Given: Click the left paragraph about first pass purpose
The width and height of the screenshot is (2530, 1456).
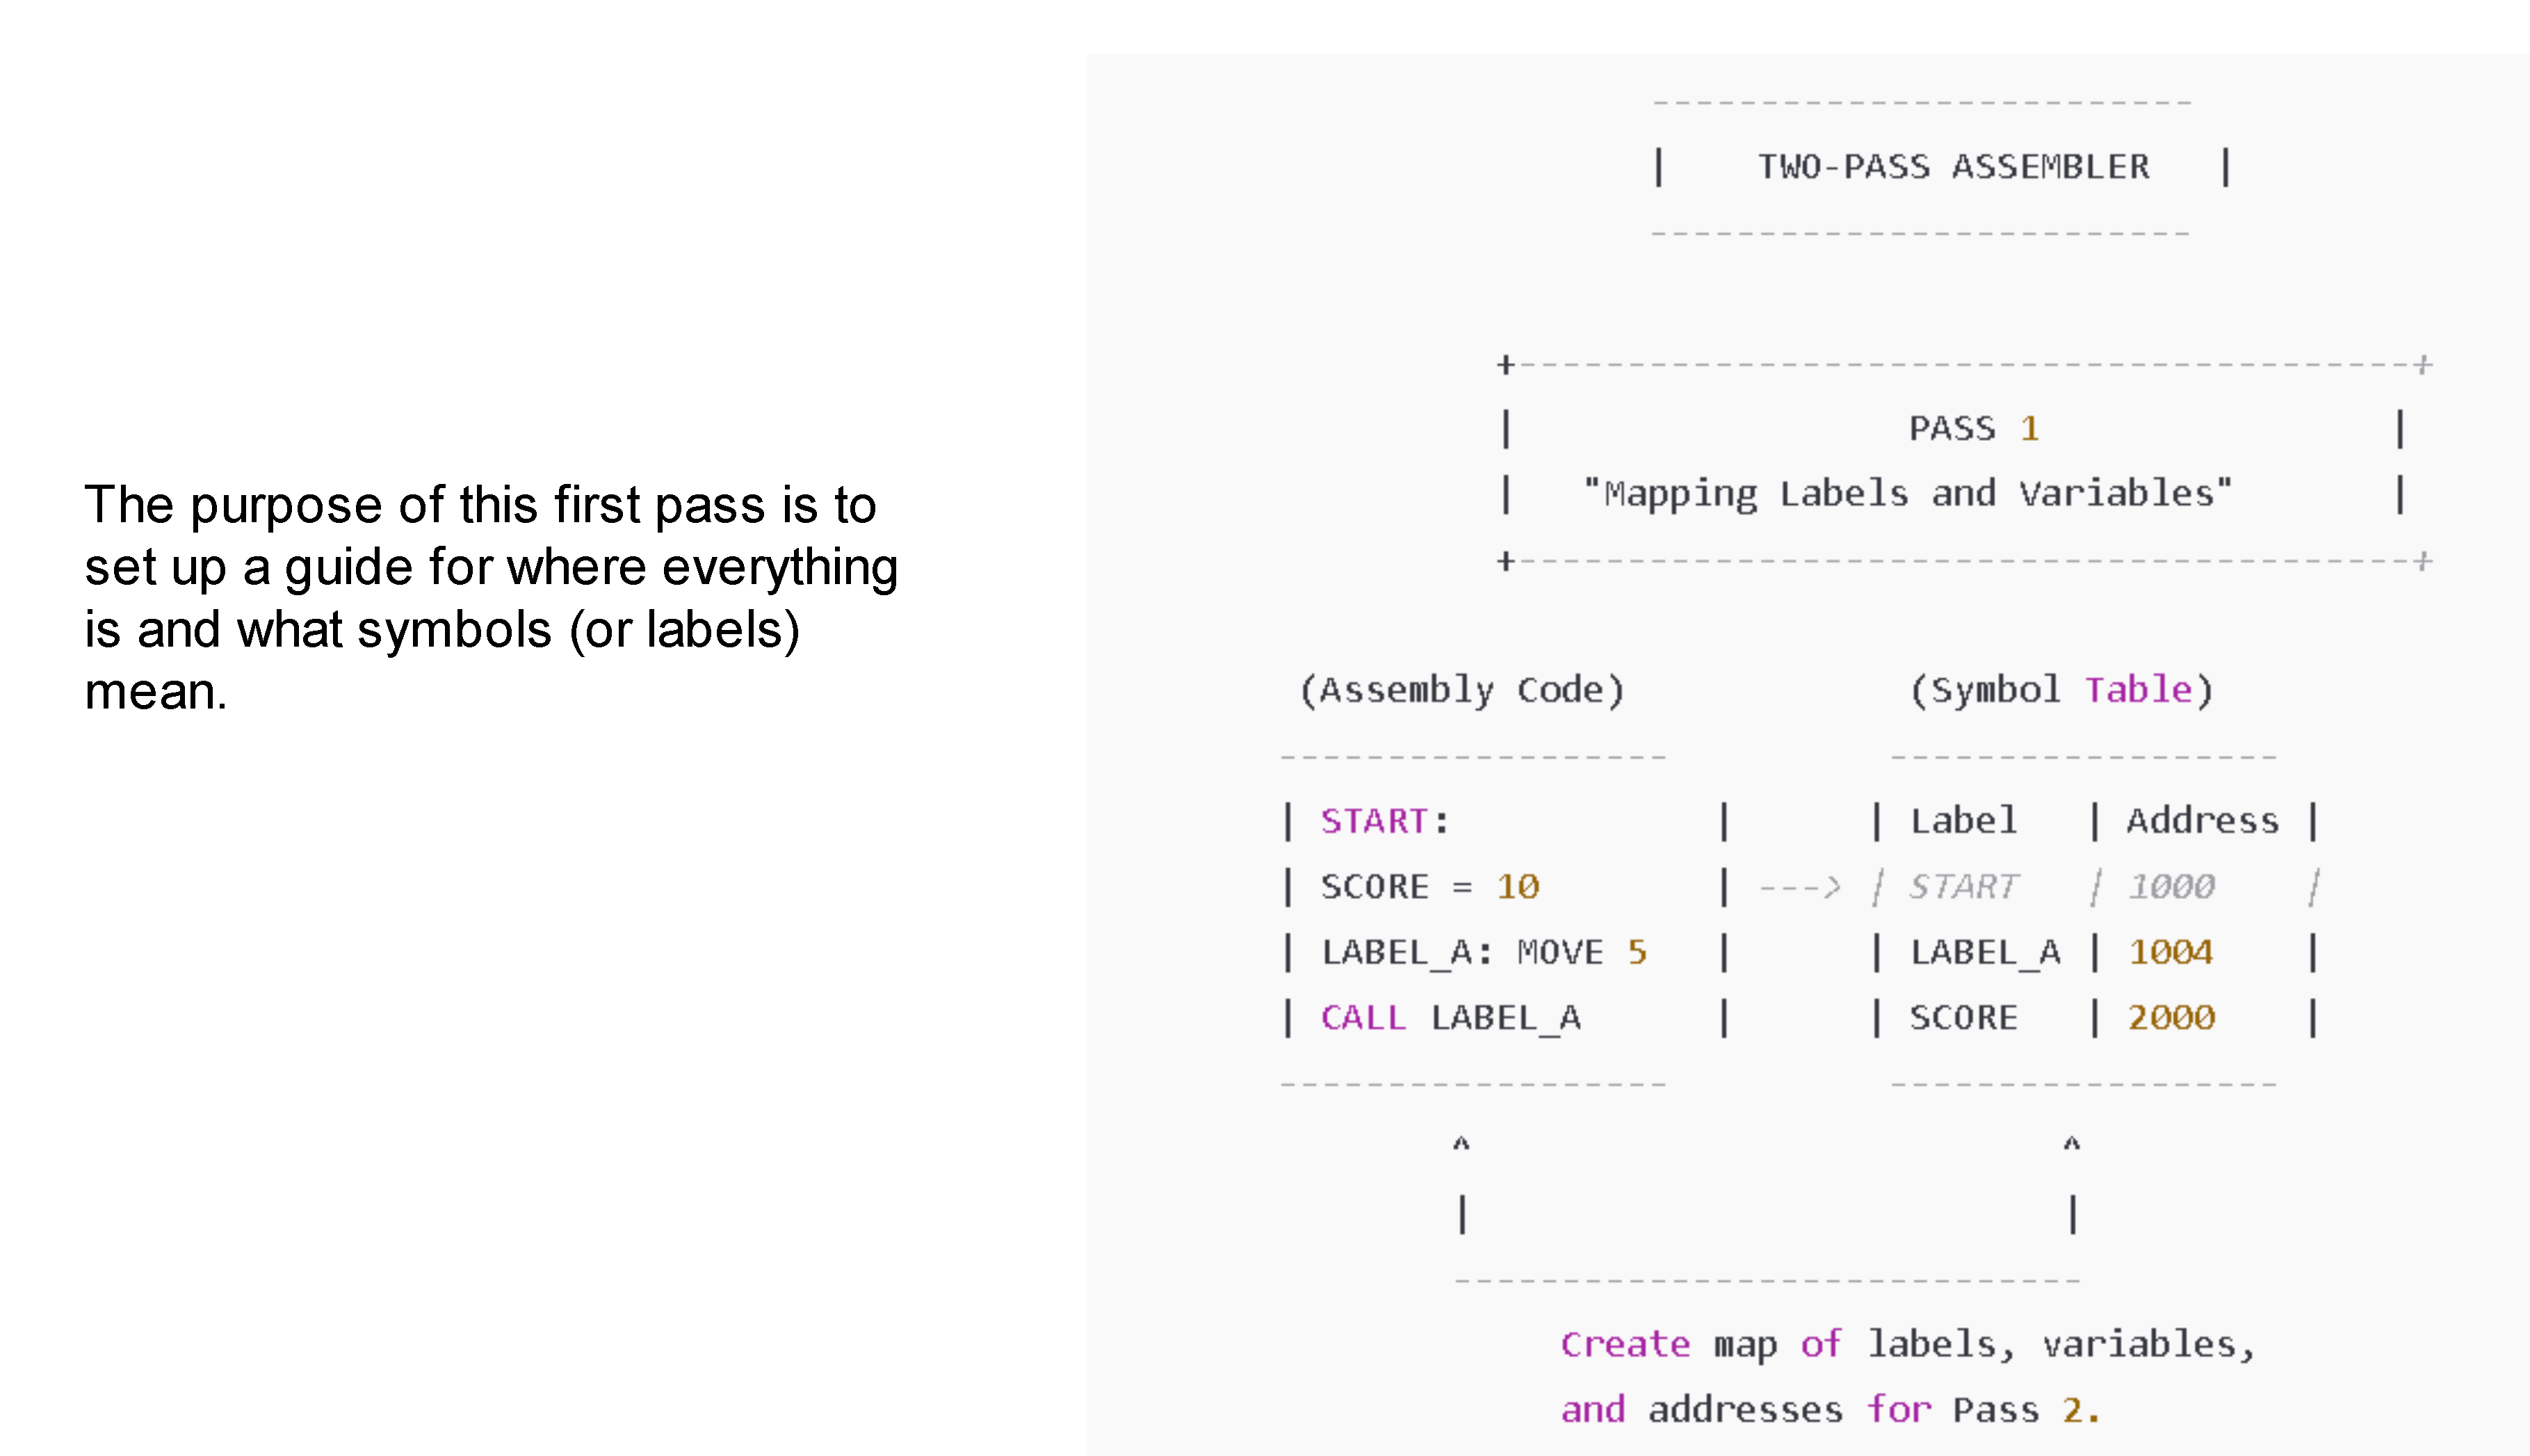Looking at the screenshot, I should coord(491,597).
